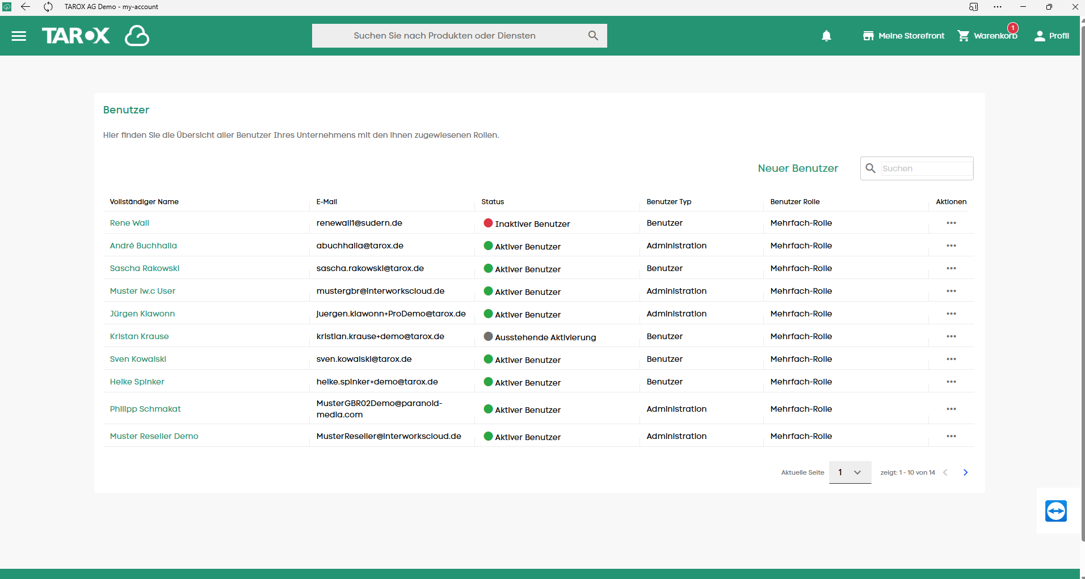Screen dimensions: 1085x579
Task: Open user Muster iw.c User
Action: pyautogui.click(x=142, y=291)
